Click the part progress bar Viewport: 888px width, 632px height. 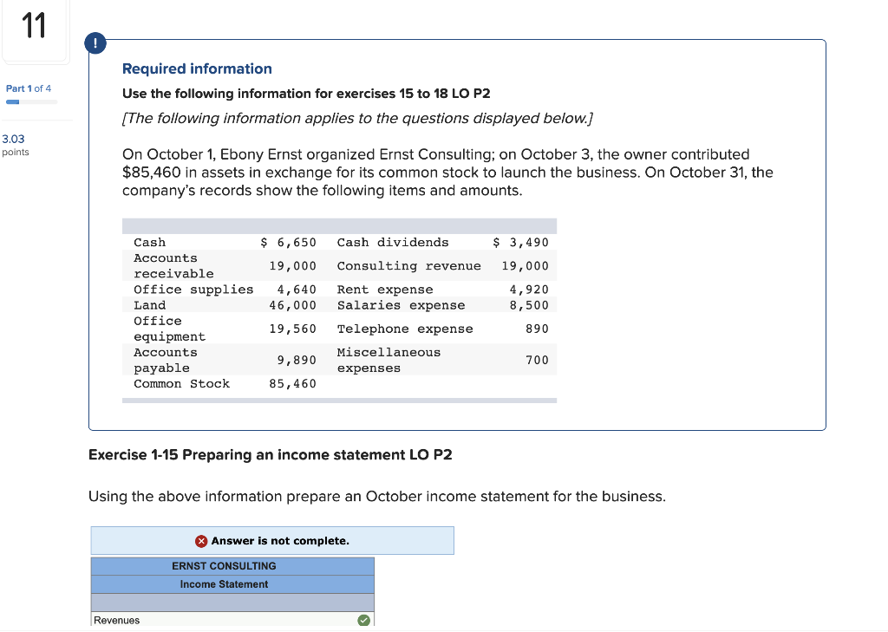(x=32, y=102)
